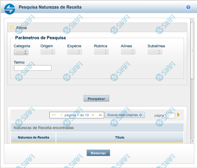Screen dimensions: 197x168
Task: Collapse the Filtros section with minus icon
Action: pyautogui.click(x=12, y=28)
